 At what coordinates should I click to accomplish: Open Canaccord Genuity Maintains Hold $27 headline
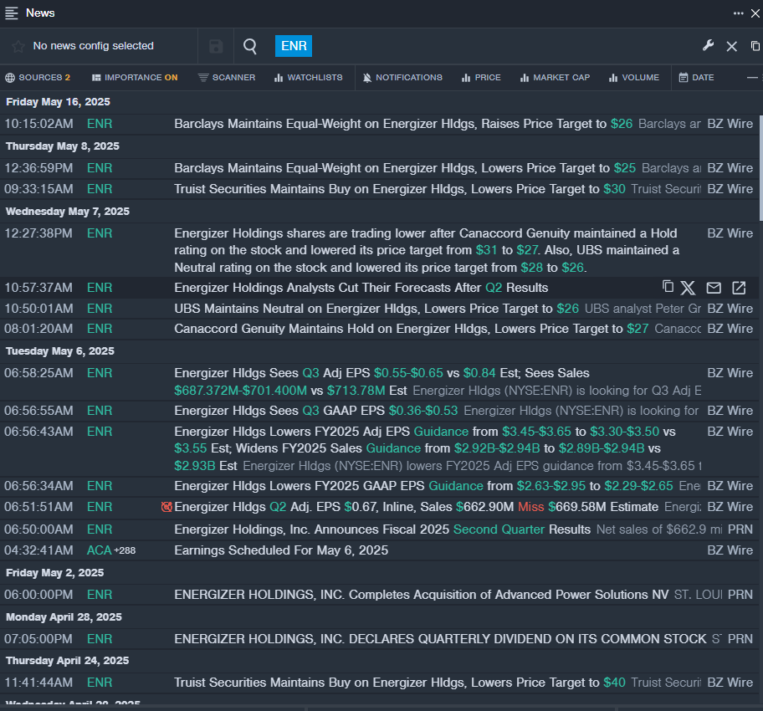[411, 329]
